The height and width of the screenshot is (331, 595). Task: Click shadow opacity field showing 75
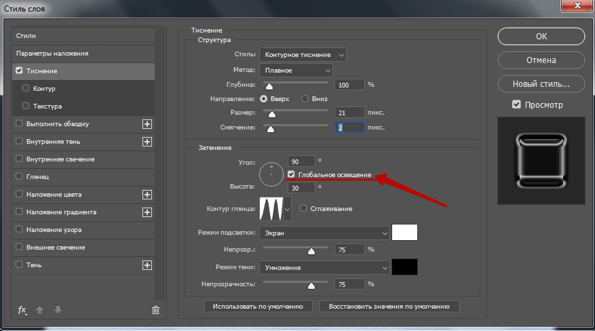(349, 284)
